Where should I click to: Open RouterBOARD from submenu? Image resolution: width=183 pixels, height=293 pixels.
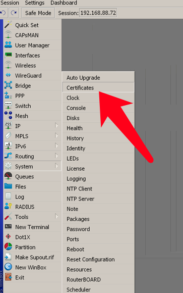98,279
